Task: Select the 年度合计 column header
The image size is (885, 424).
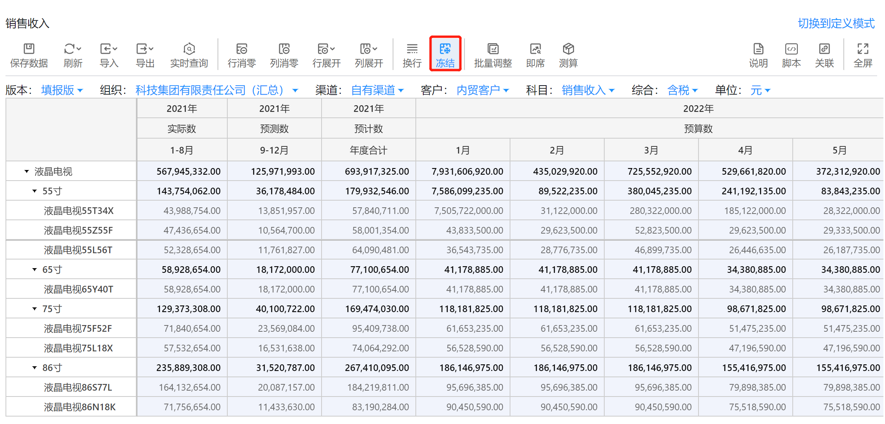Action: (368, 150)
